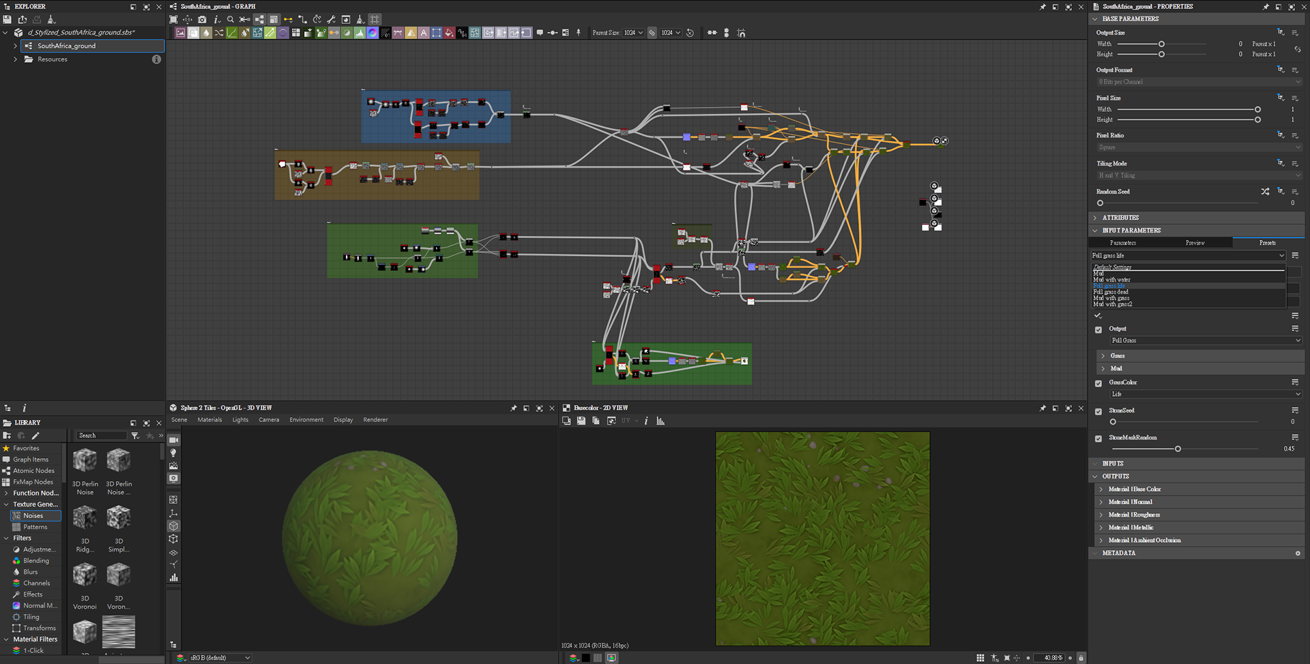Viewport: 1310px width, 664px height.
Task: Click the magnifier search icon in graph toolbar
Action: pyautogui.click(x=231, y=20)
